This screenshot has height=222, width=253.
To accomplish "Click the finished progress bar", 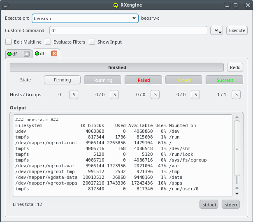I will [x=117, y=67].
